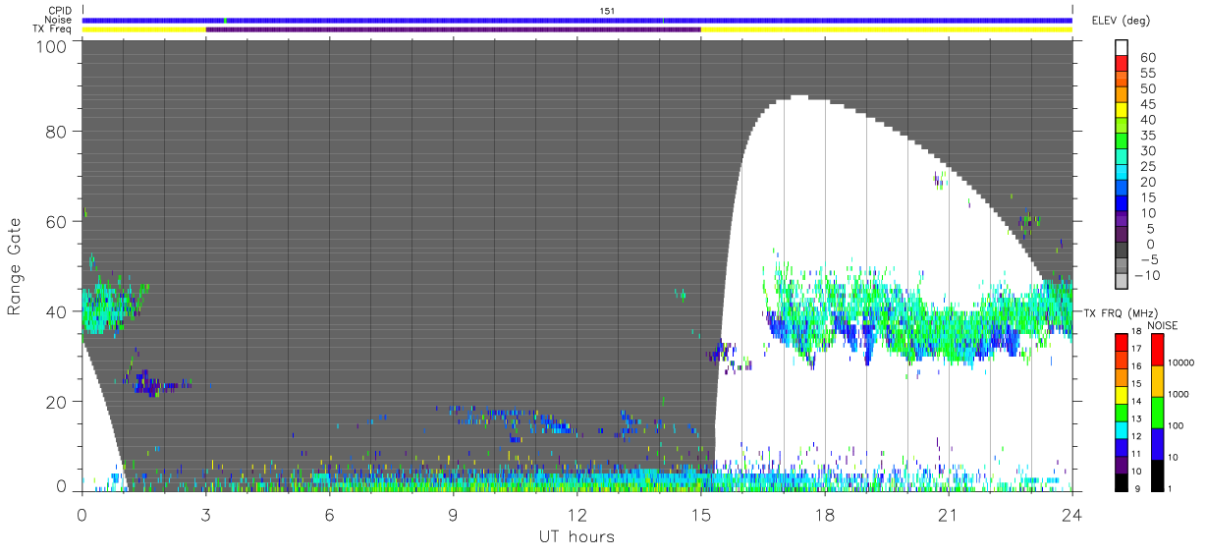Click the x-axis tick label 6
Viewport: 1206px width, 557px height.
pos(329,513)
